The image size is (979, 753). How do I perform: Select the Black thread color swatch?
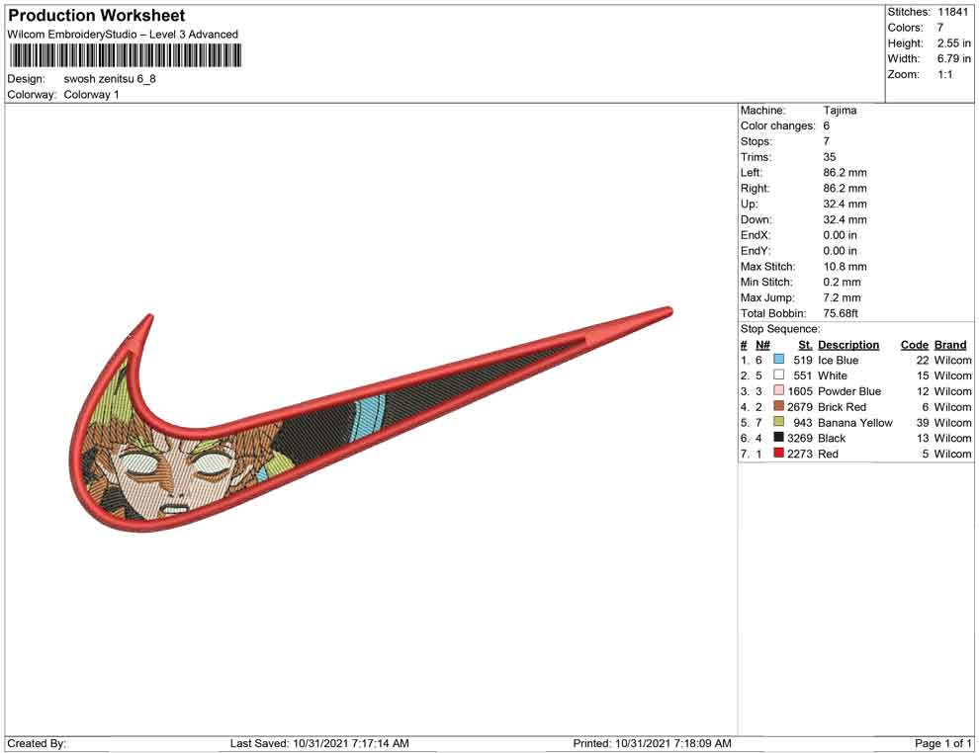coord(779,438)
